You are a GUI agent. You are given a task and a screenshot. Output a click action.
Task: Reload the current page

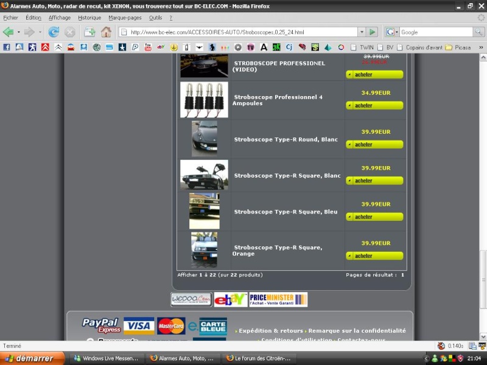(x=54, y=32)
